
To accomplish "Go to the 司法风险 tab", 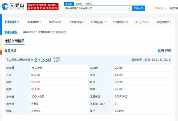I will [x=55, y=22].
